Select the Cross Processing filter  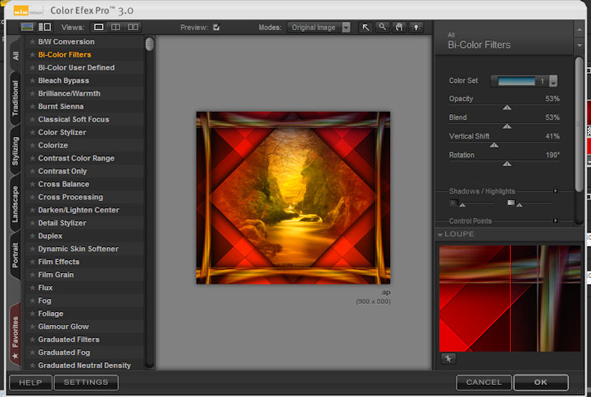pos(70,197)
